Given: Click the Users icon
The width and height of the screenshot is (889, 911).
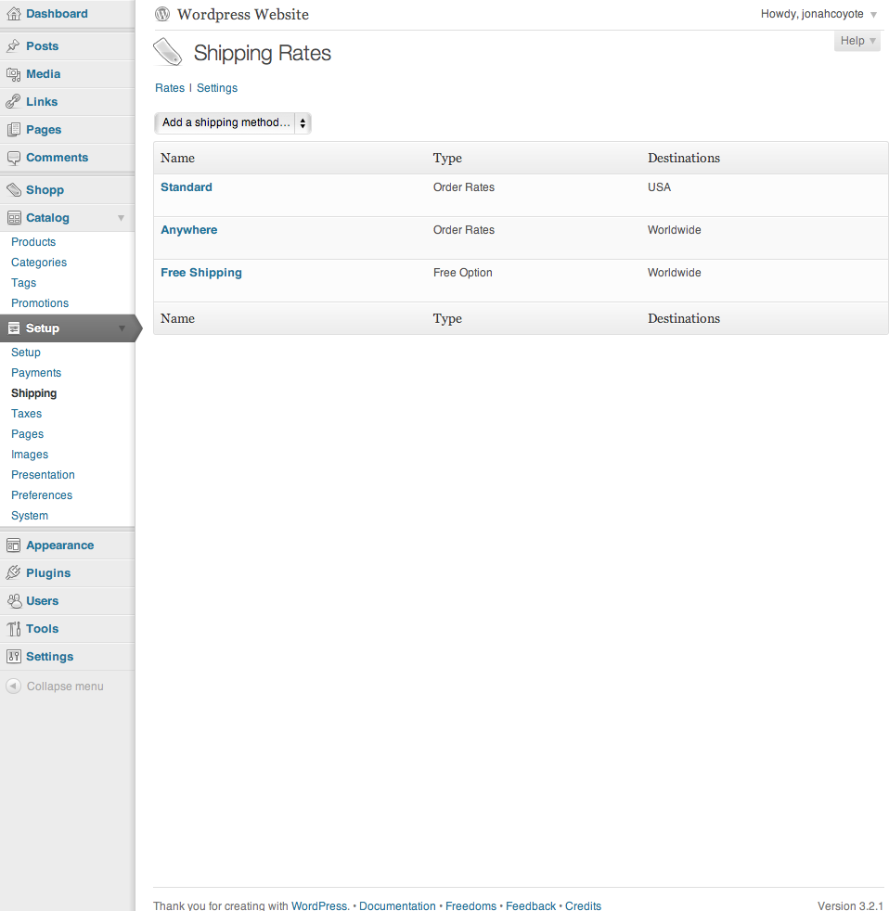Looking at the screenshot, I should pyautogui.click(x=13, y=601).
